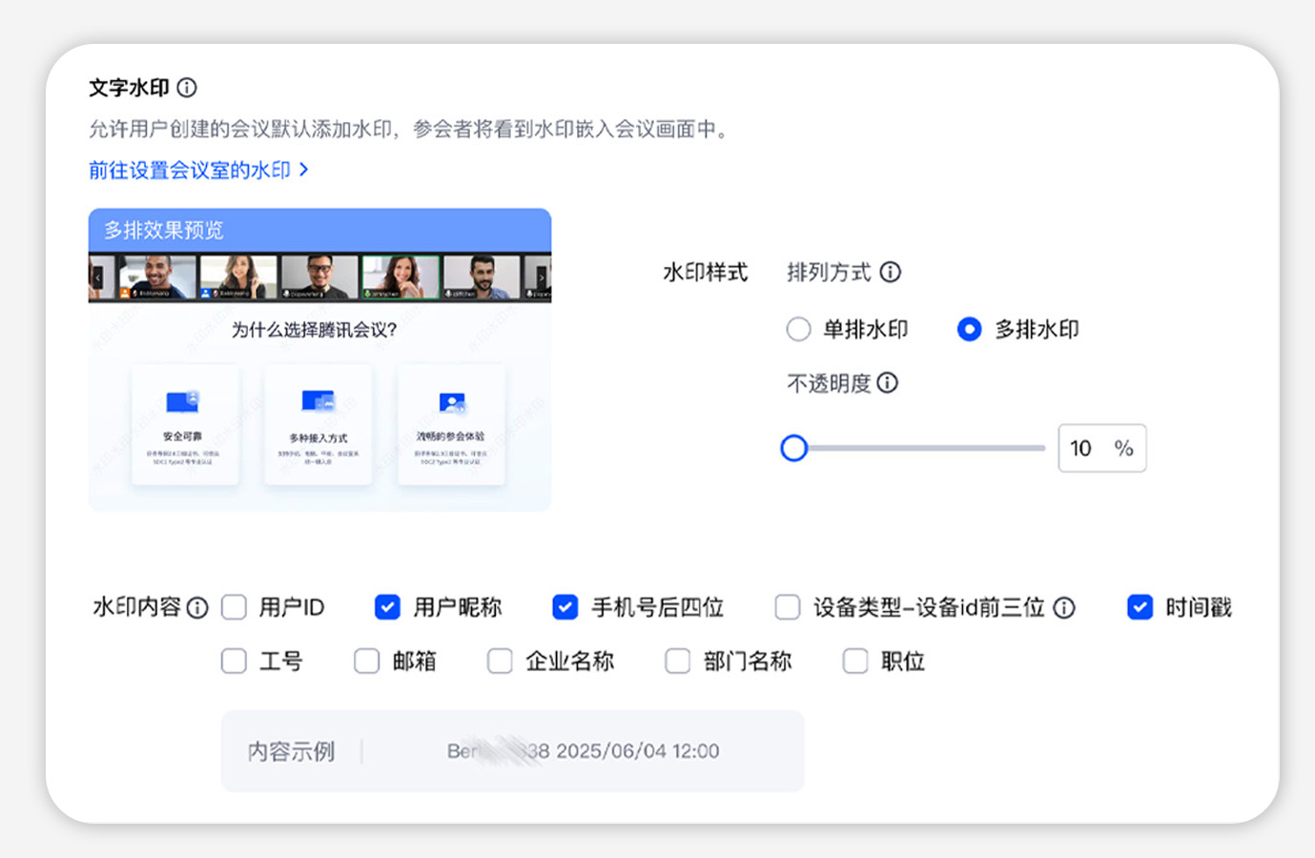Disable the 时间戳 checkbox

(1140, 607)
